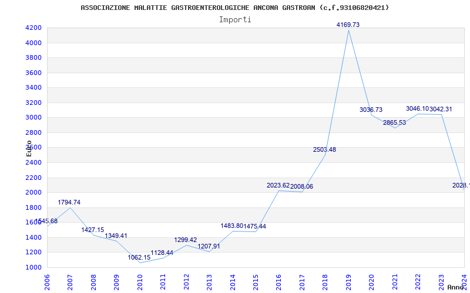The height and width of the screenshot is (293, 470).
Task: Click the 1483.80 data label
Action: [x=231, y=226]
